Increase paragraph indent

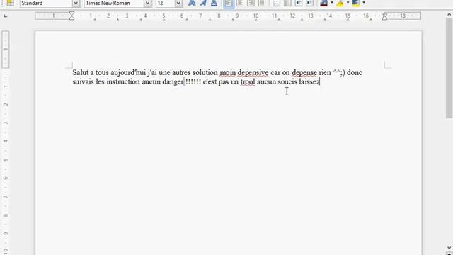coord(309,3)
